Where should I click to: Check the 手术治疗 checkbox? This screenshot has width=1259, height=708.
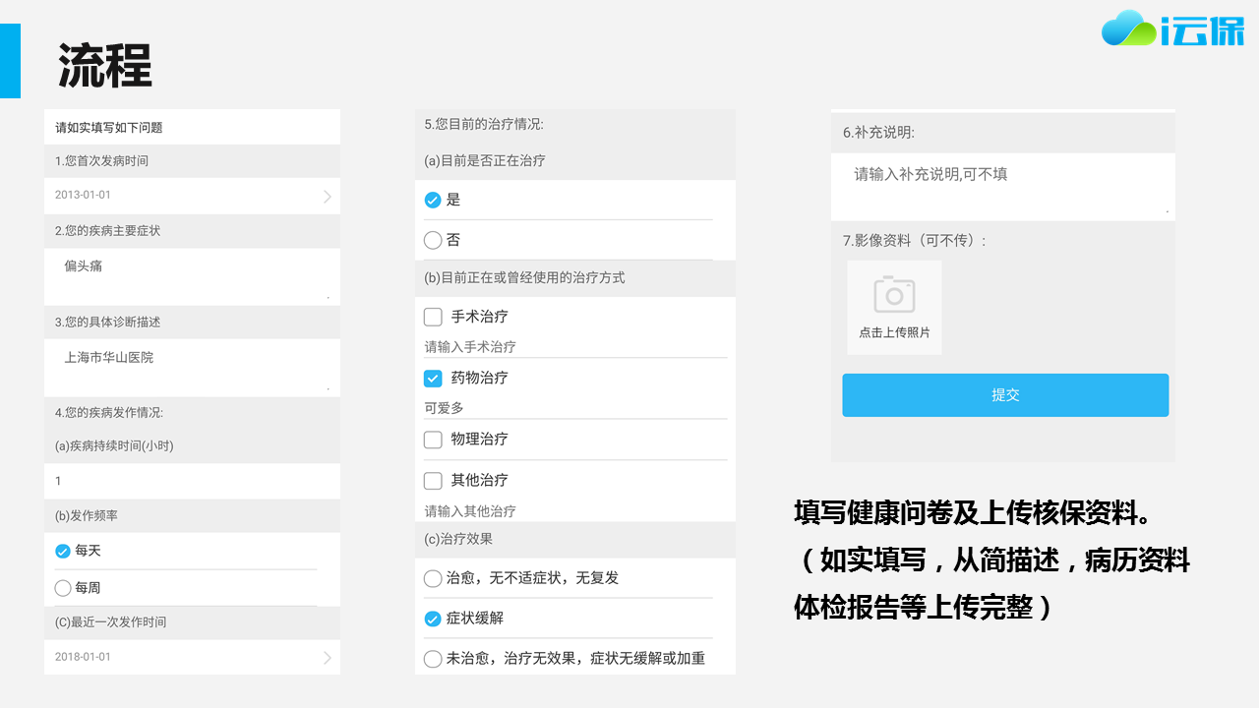pos(433,317)
